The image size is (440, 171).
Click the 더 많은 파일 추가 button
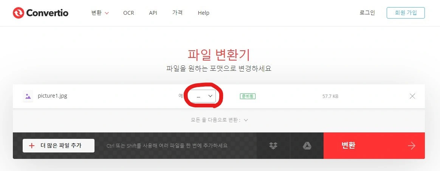[58, 145]
